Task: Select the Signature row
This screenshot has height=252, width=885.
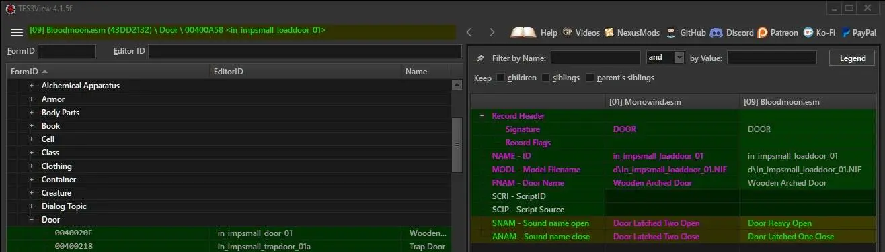Action: (674, 129)
